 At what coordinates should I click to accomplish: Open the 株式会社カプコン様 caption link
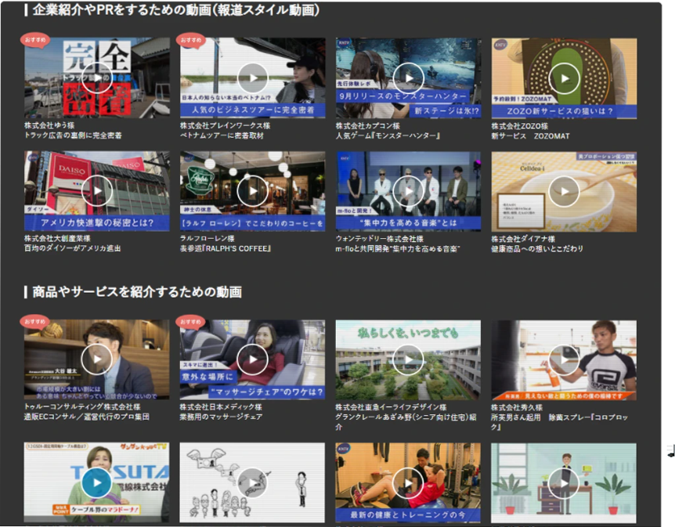pos(368,125)
